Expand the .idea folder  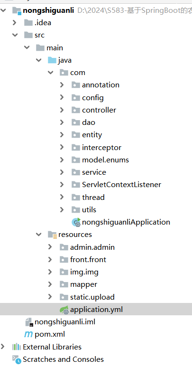tap(15, 22)
